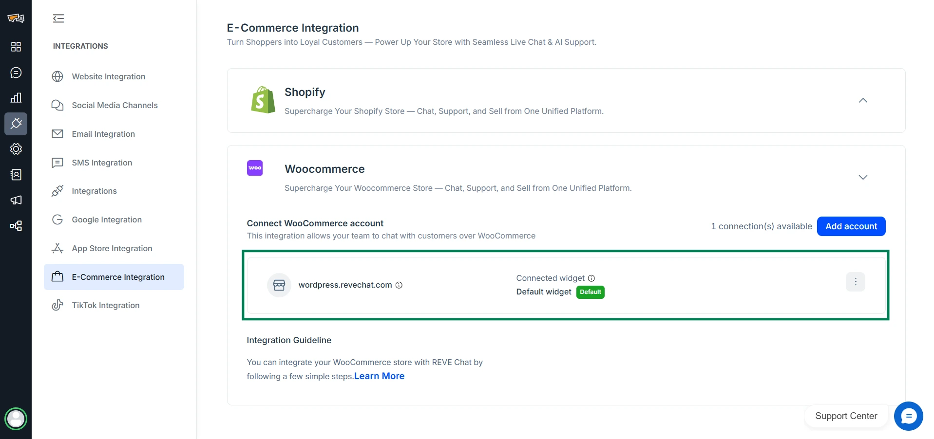Click the Woocommerce heading
The image size is (934, 439).
324,169
